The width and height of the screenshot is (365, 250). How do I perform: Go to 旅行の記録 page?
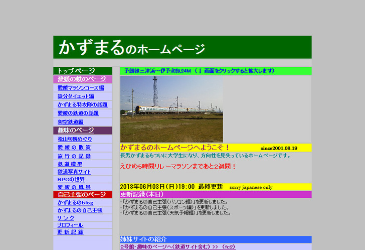[74, 156]
